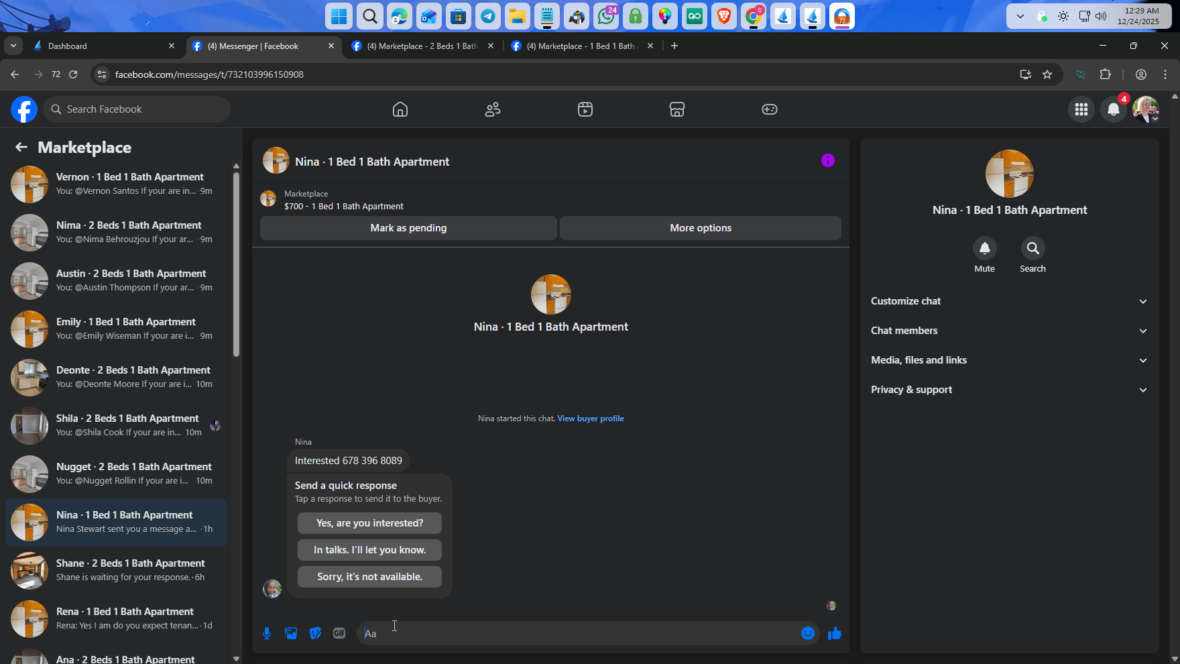Click the conversation information icon

point(828,160)
